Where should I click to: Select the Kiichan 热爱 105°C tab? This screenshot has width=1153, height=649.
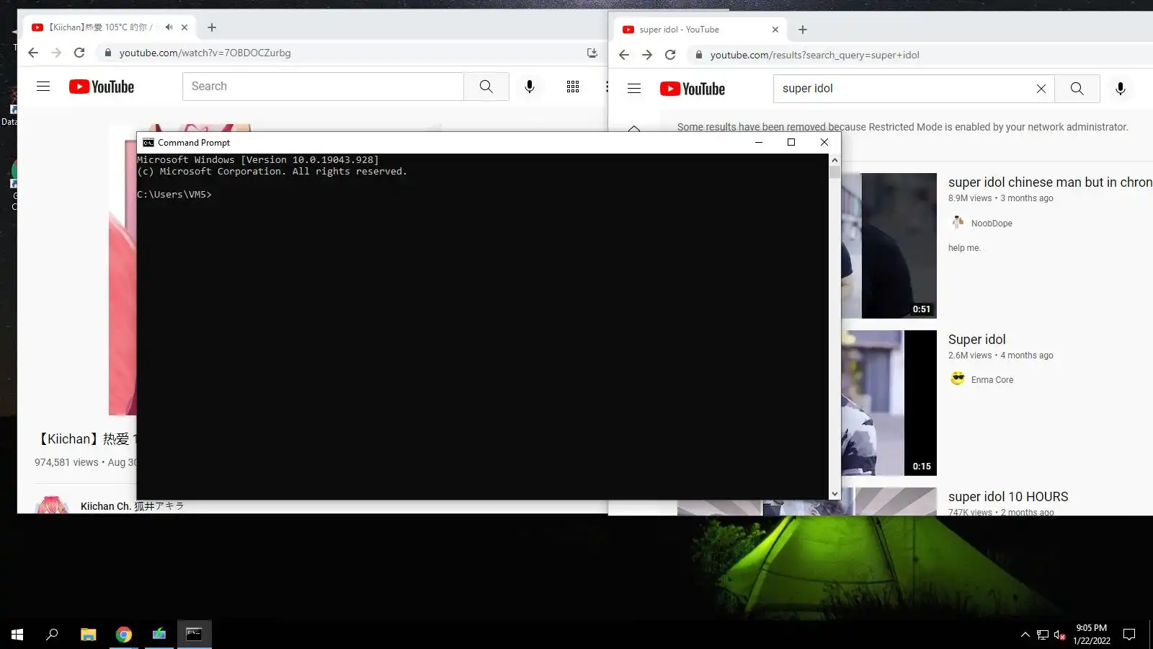(108, 27)
